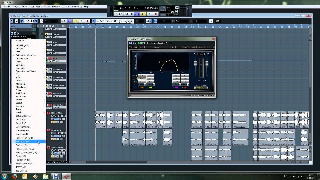Toggle Write automation W in REQ window

point(143,43)
